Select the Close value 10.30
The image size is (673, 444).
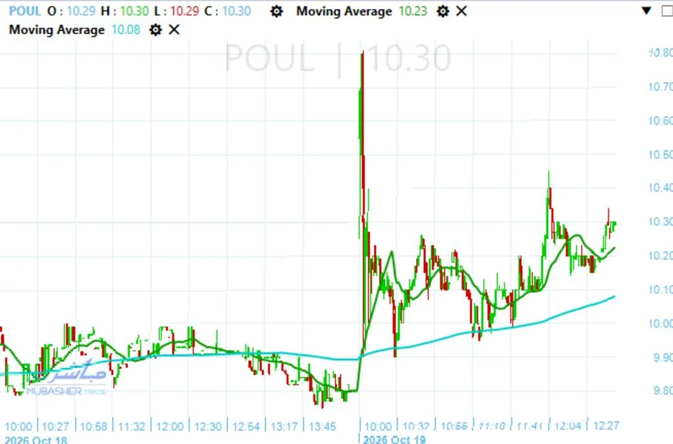[237, 11]
